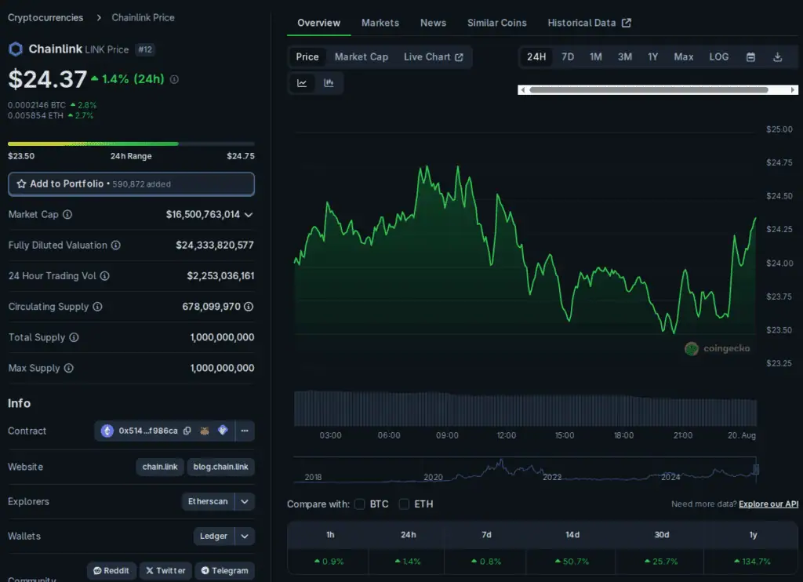Open the Telegram community link
Image resolution: width=803 pixels, height=582 pixels.
tap(224, 571)
